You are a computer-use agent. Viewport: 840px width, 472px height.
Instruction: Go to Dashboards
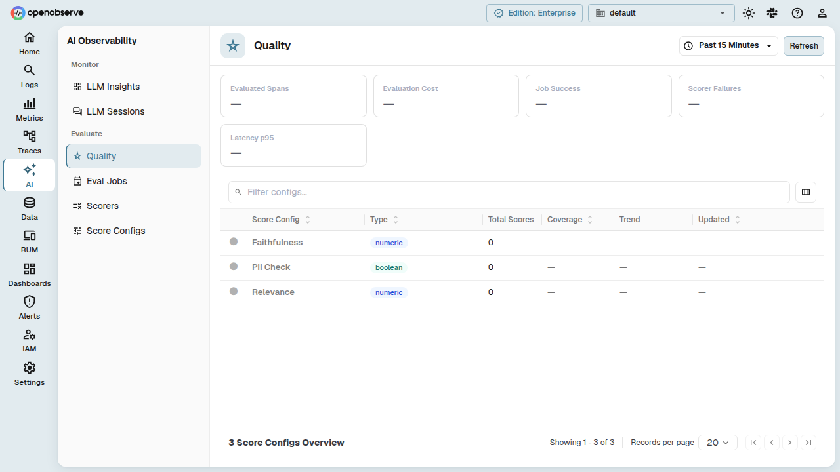(x=30, y=275)
